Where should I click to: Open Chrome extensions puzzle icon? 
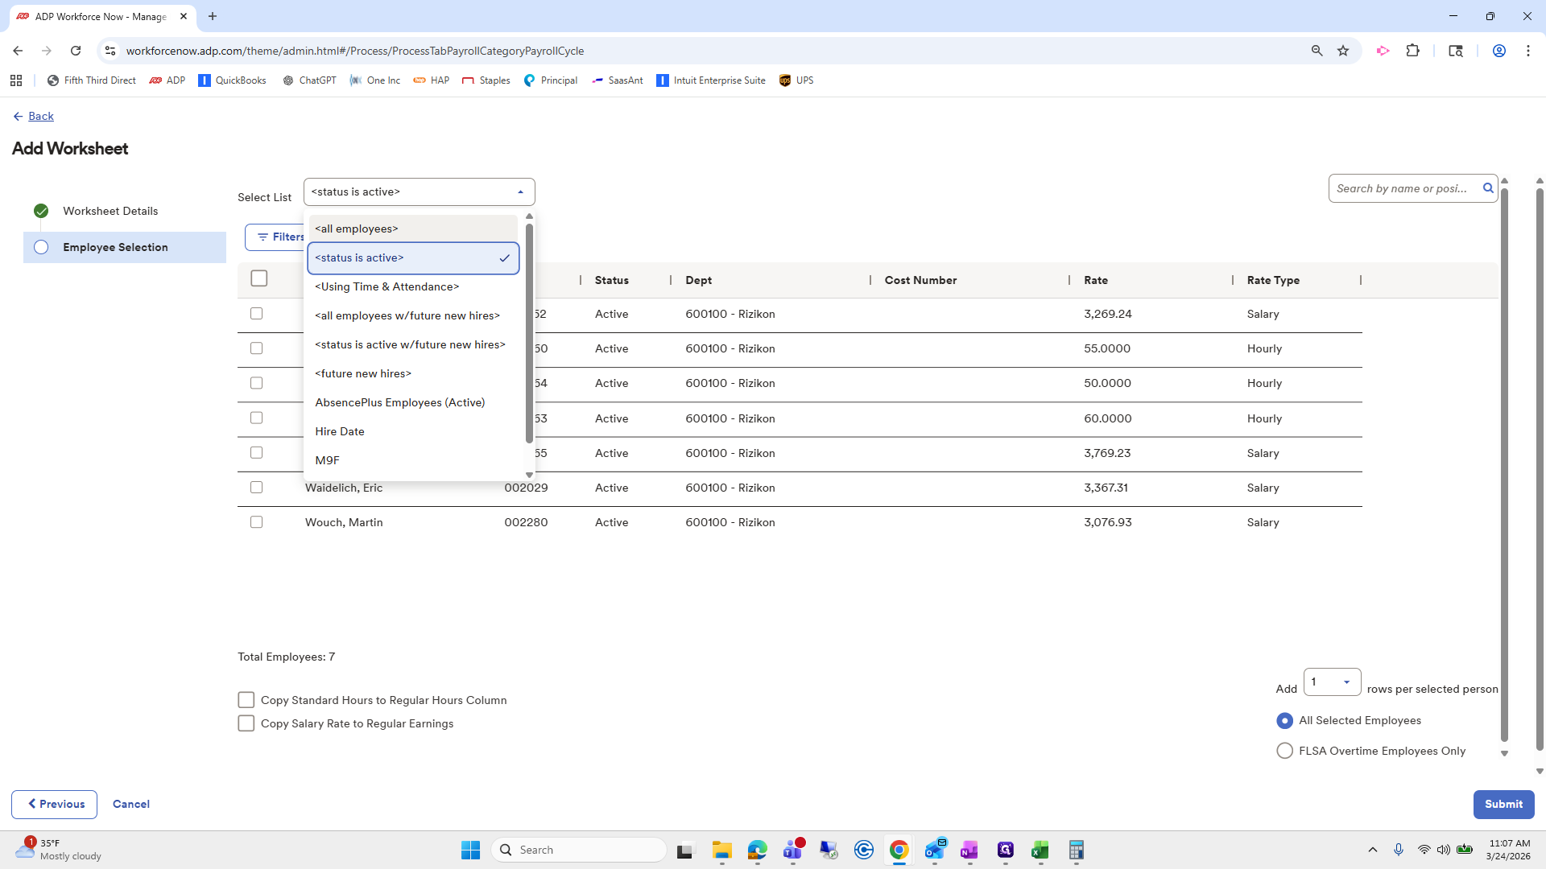(1412, 51)
